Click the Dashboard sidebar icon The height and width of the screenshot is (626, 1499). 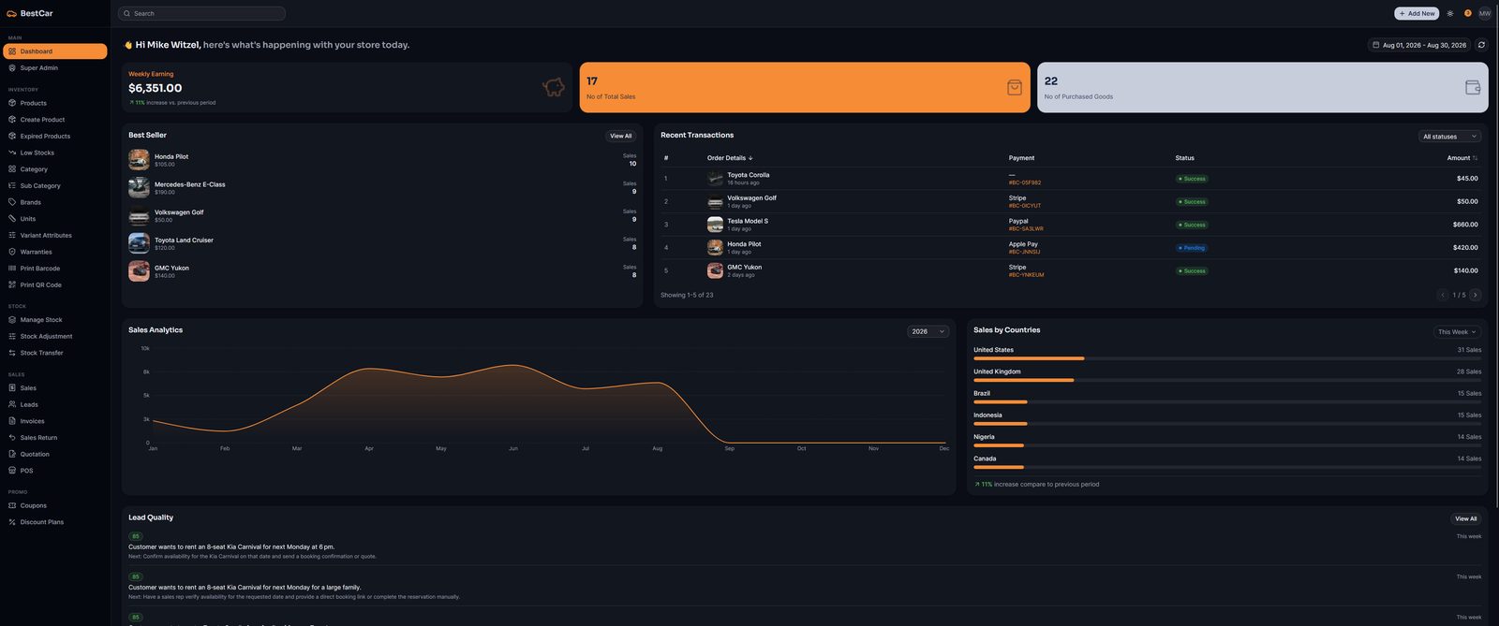click(12, 51)
